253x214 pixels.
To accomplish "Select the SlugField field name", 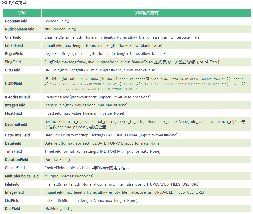I will [13, 62].
